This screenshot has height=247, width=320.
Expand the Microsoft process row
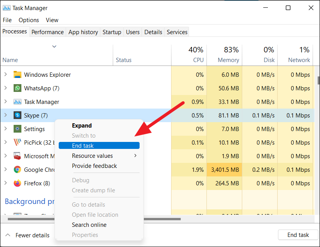point(6,156)
